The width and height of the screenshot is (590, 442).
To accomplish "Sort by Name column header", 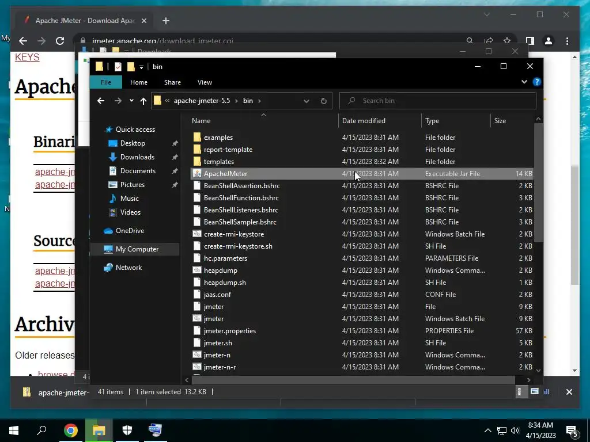I will pyautogui.click(x=263, y=121).
